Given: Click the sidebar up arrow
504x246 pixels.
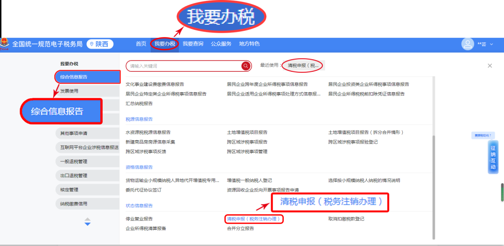Looking at the screenshot, I should [87, 219].
